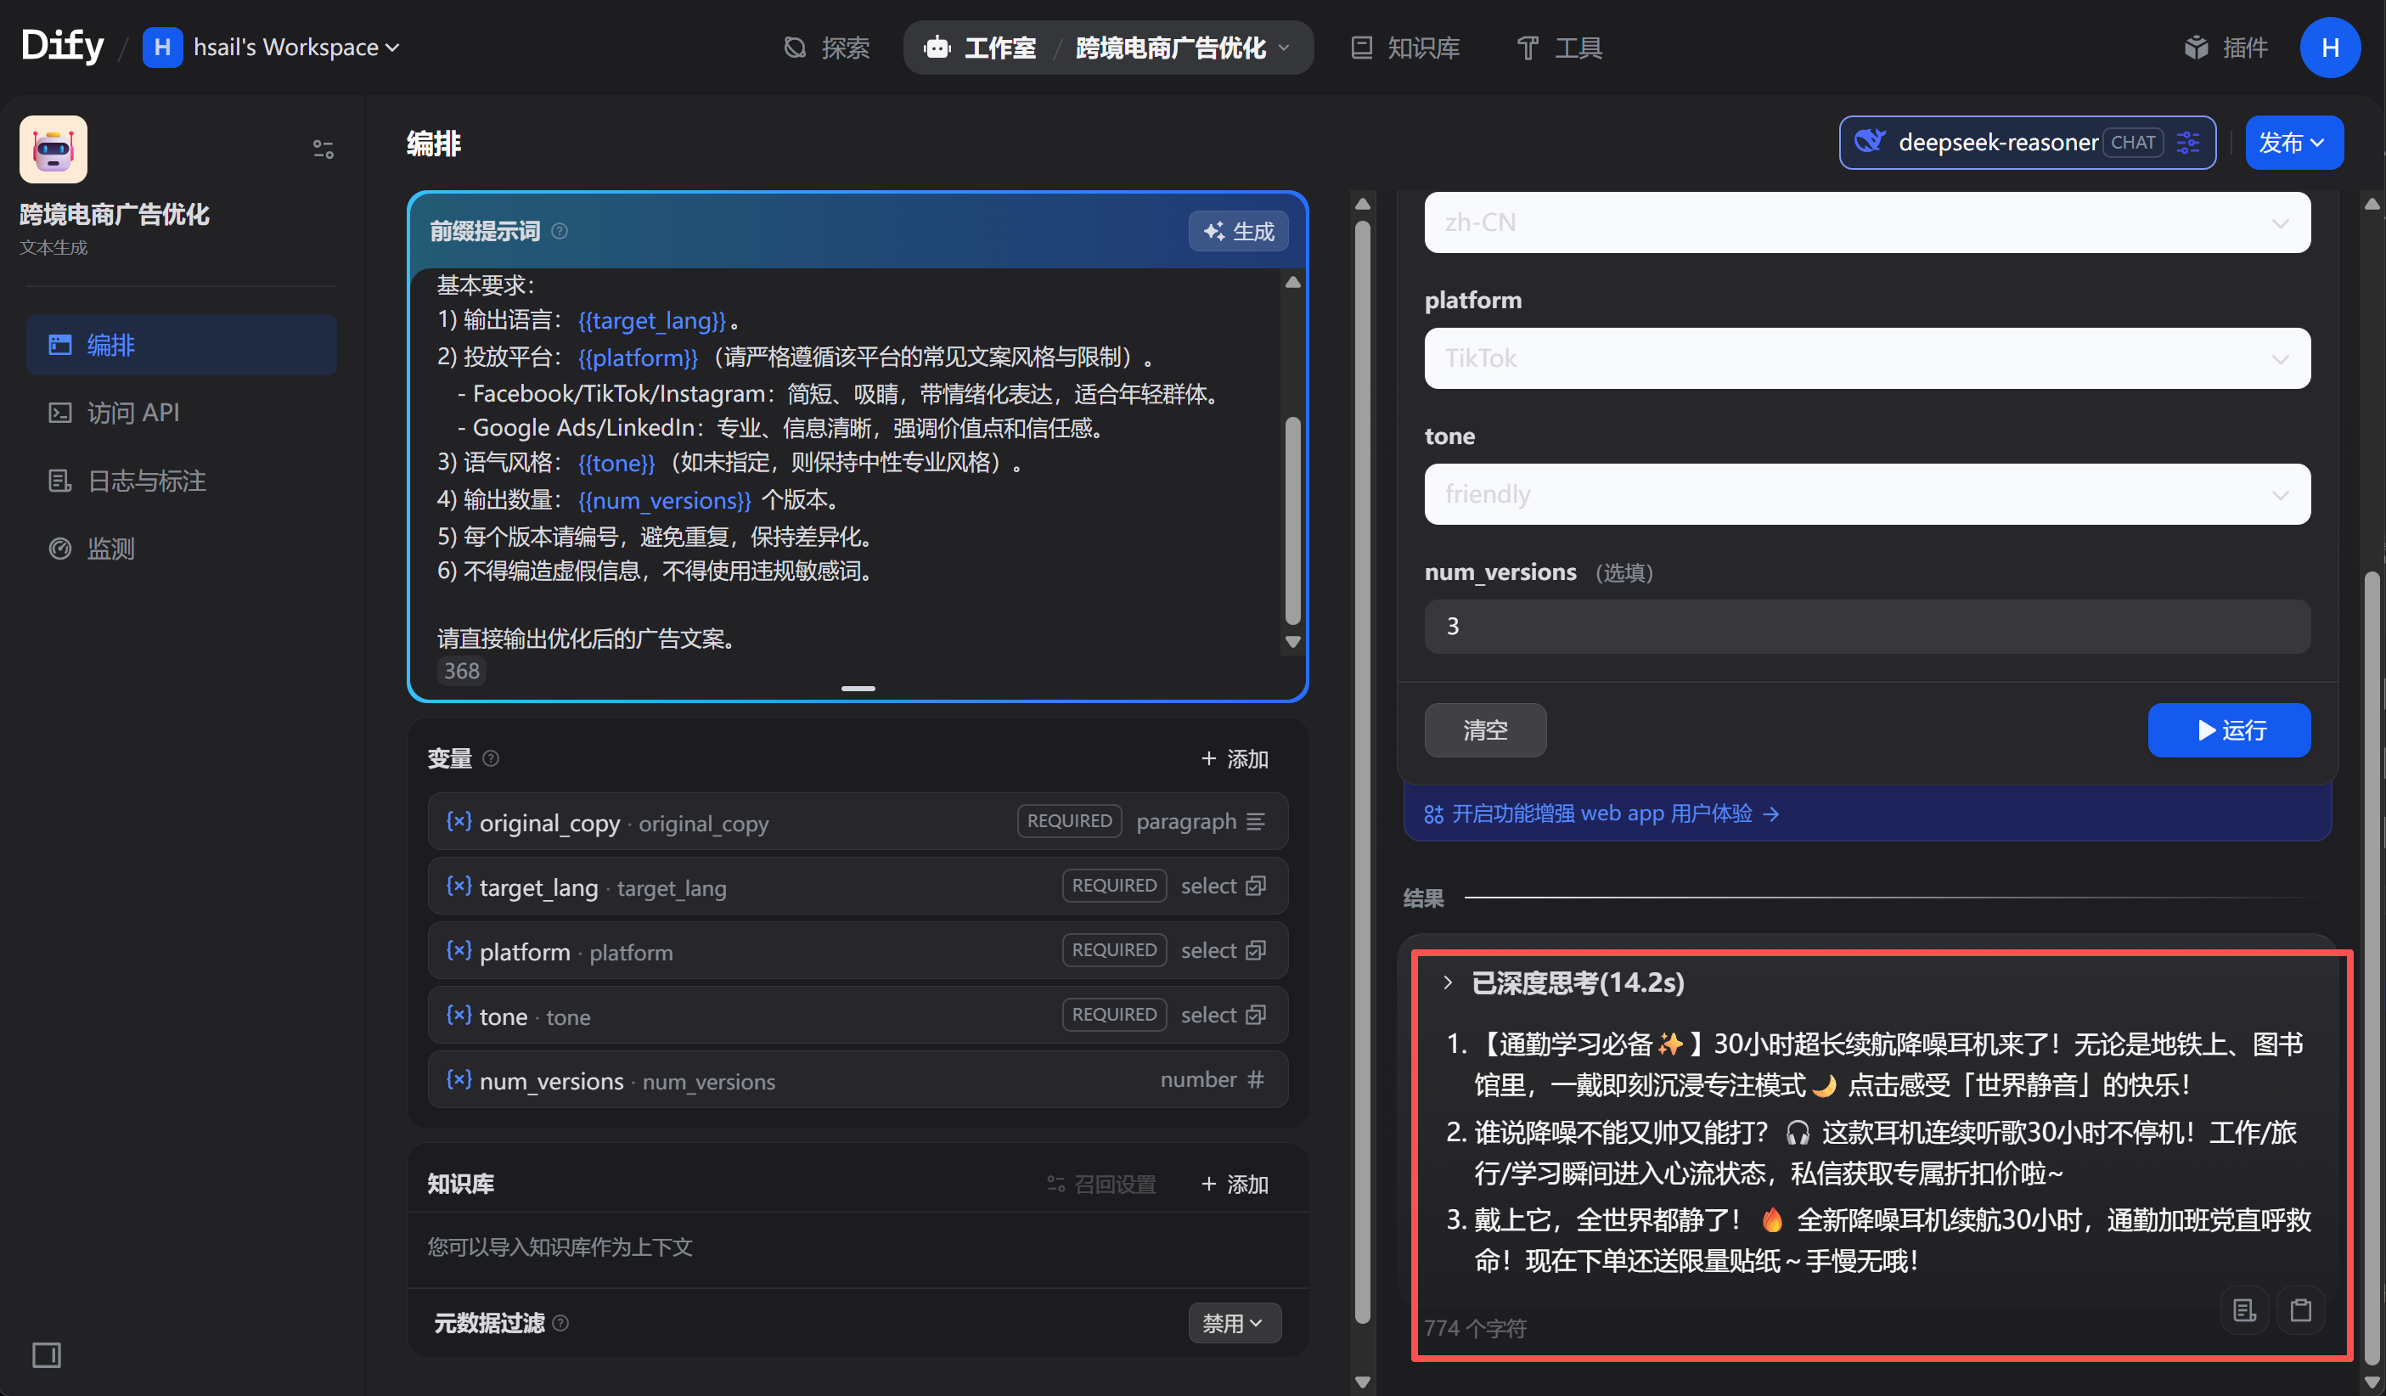Viewport: 2386px width, 1396px height.
Task: Click select type icon of tone variable
Action: point(1256,1015)
